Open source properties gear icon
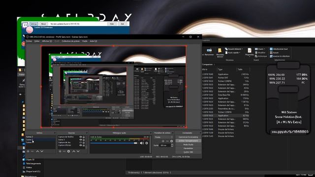Screen dimensions: 315x177 point(68,151)
